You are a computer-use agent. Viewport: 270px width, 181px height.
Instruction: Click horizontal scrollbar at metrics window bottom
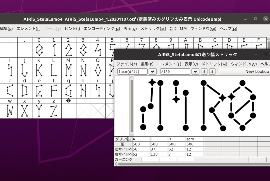pyautogui.click(x=194, y=164)
